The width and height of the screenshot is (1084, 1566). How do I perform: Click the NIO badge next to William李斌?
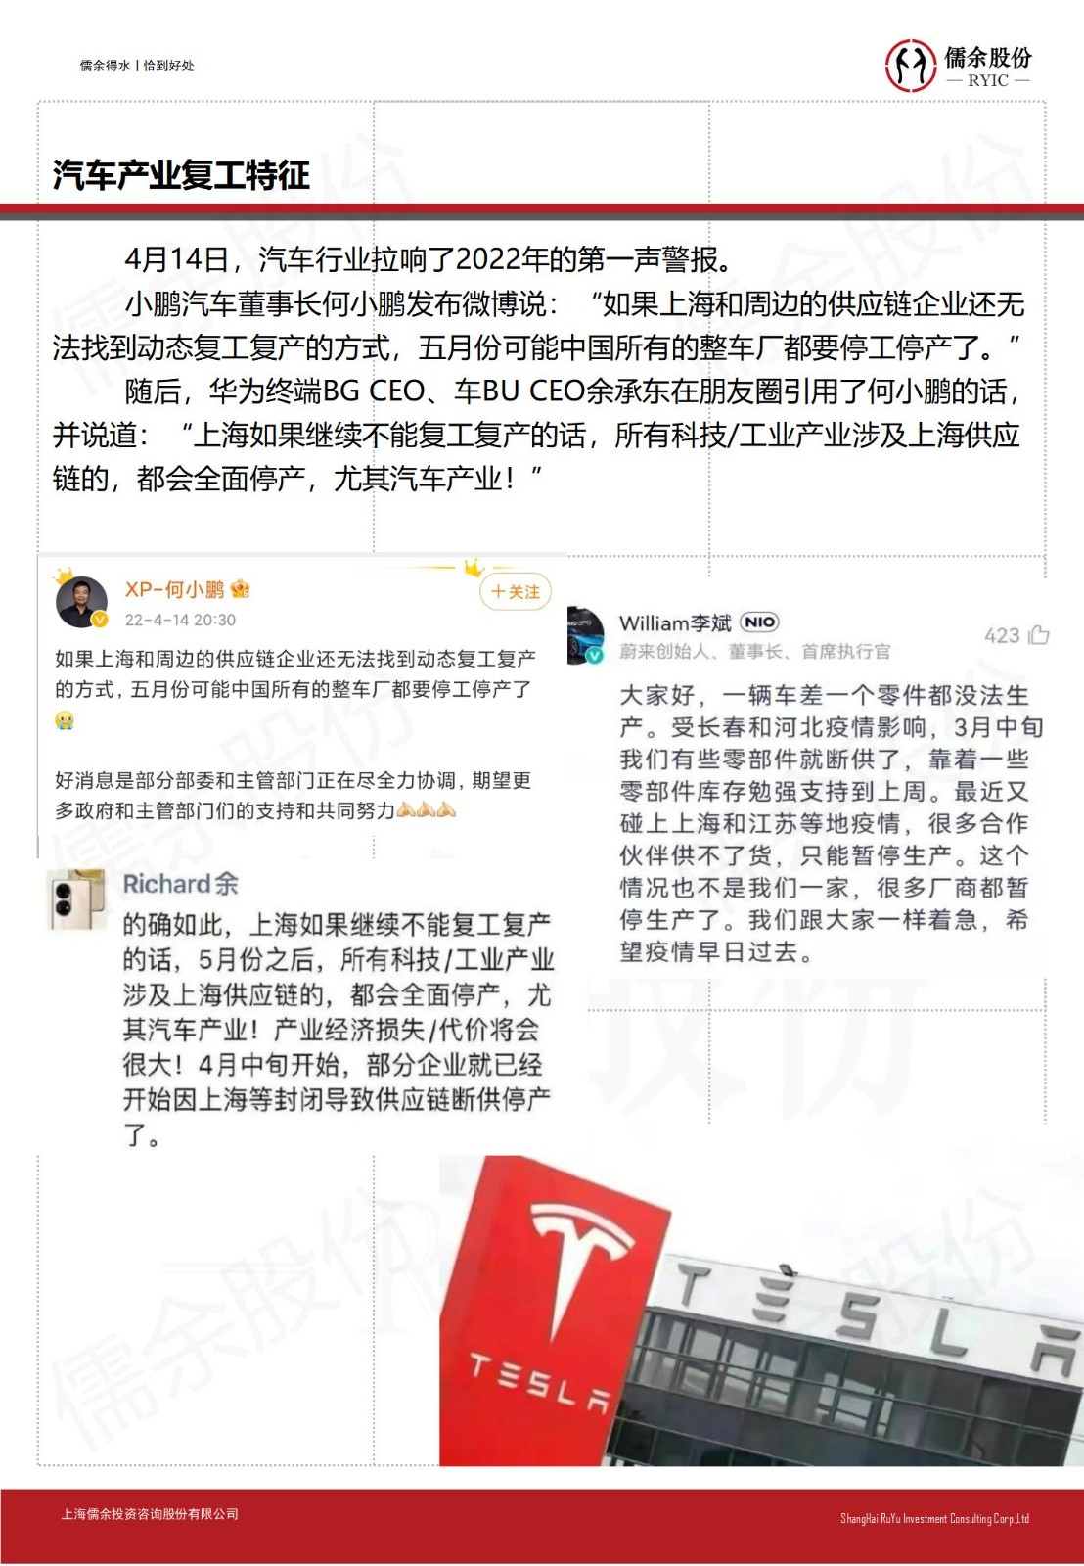760,622
